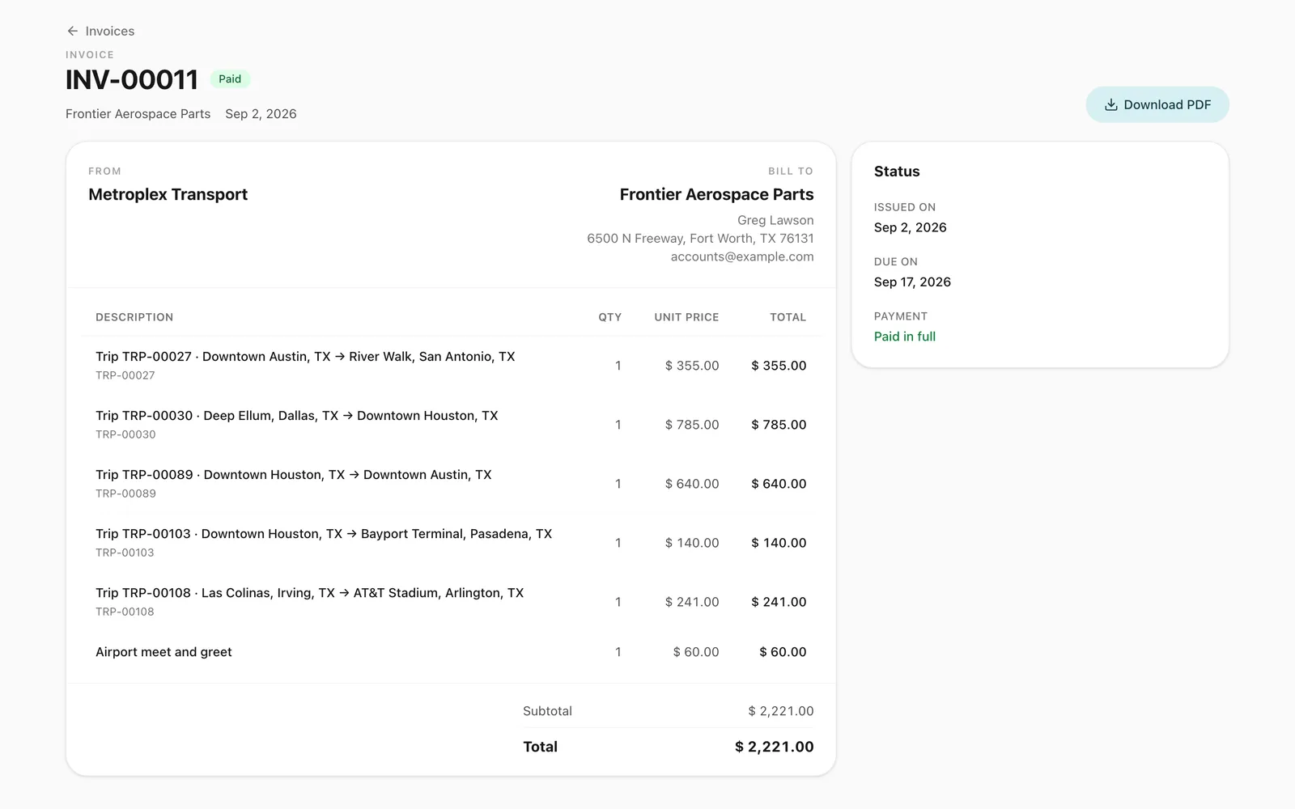Click Frontier Aerospace Parts under invoice number
The image size is (1295, 809).
(x=138, y=114)
